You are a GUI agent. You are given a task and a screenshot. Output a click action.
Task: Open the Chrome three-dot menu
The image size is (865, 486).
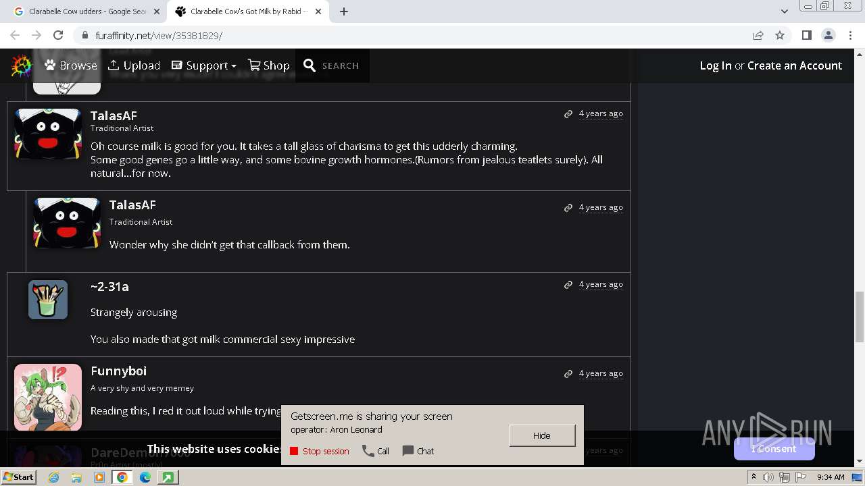click(850, 35)
